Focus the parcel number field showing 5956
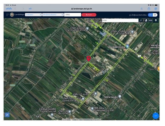165x126 pixels. coord(72,15)
